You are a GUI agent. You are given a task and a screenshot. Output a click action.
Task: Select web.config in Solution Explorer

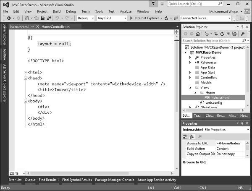pyautogui.click(x=214, y=102)
